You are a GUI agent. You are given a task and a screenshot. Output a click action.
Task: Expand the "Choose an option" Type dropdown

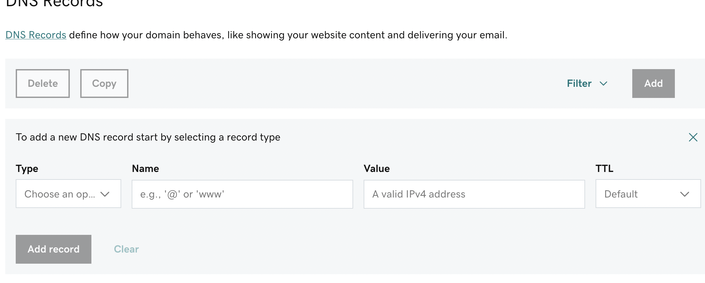coord(68,194)
